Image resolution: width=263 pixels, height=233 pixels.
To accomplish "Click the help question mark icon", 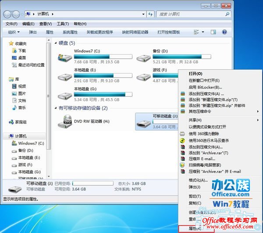I will coord(224,32).
